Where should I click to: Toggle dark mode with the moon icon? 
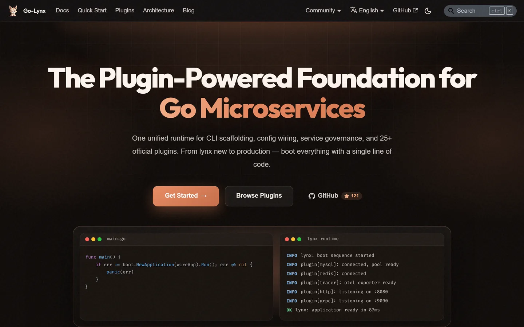click(428, 11)
